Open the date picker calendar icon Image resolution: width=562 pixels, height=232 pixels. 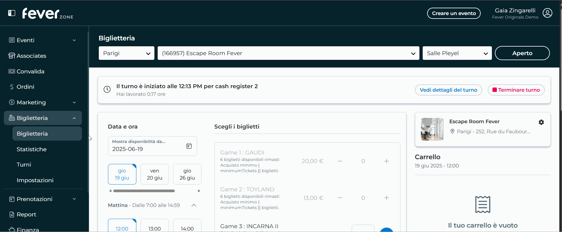point(189,146)
